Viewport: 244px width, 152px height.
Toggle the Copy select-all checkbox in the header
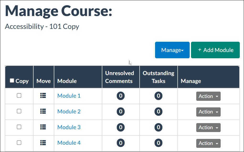12,80
